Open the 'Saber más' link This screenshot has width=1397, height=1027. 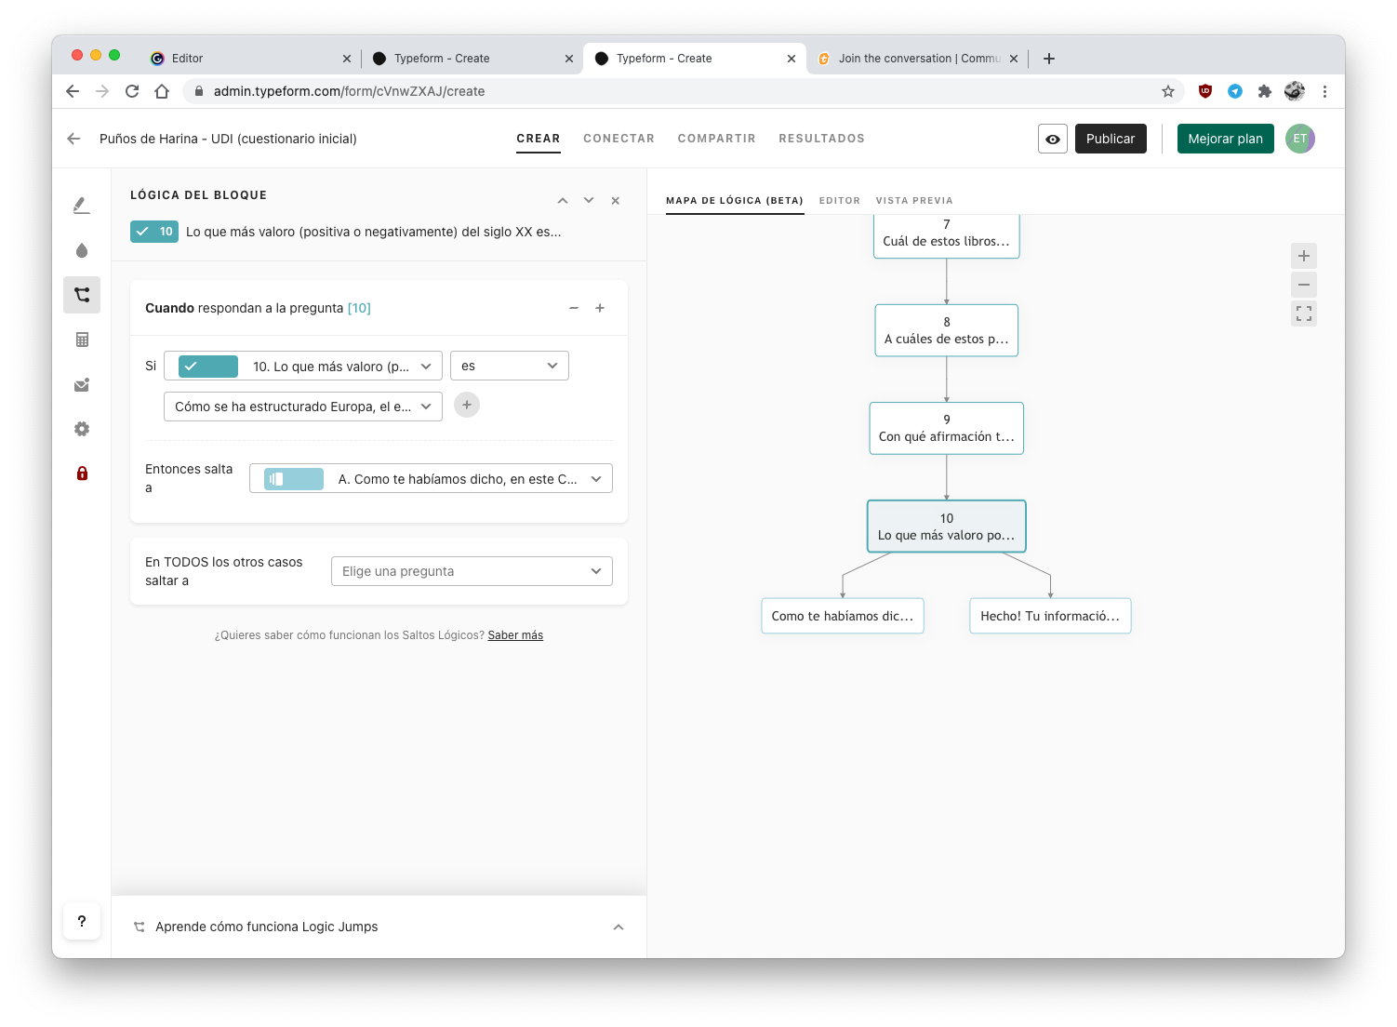(x=515, y=635)
